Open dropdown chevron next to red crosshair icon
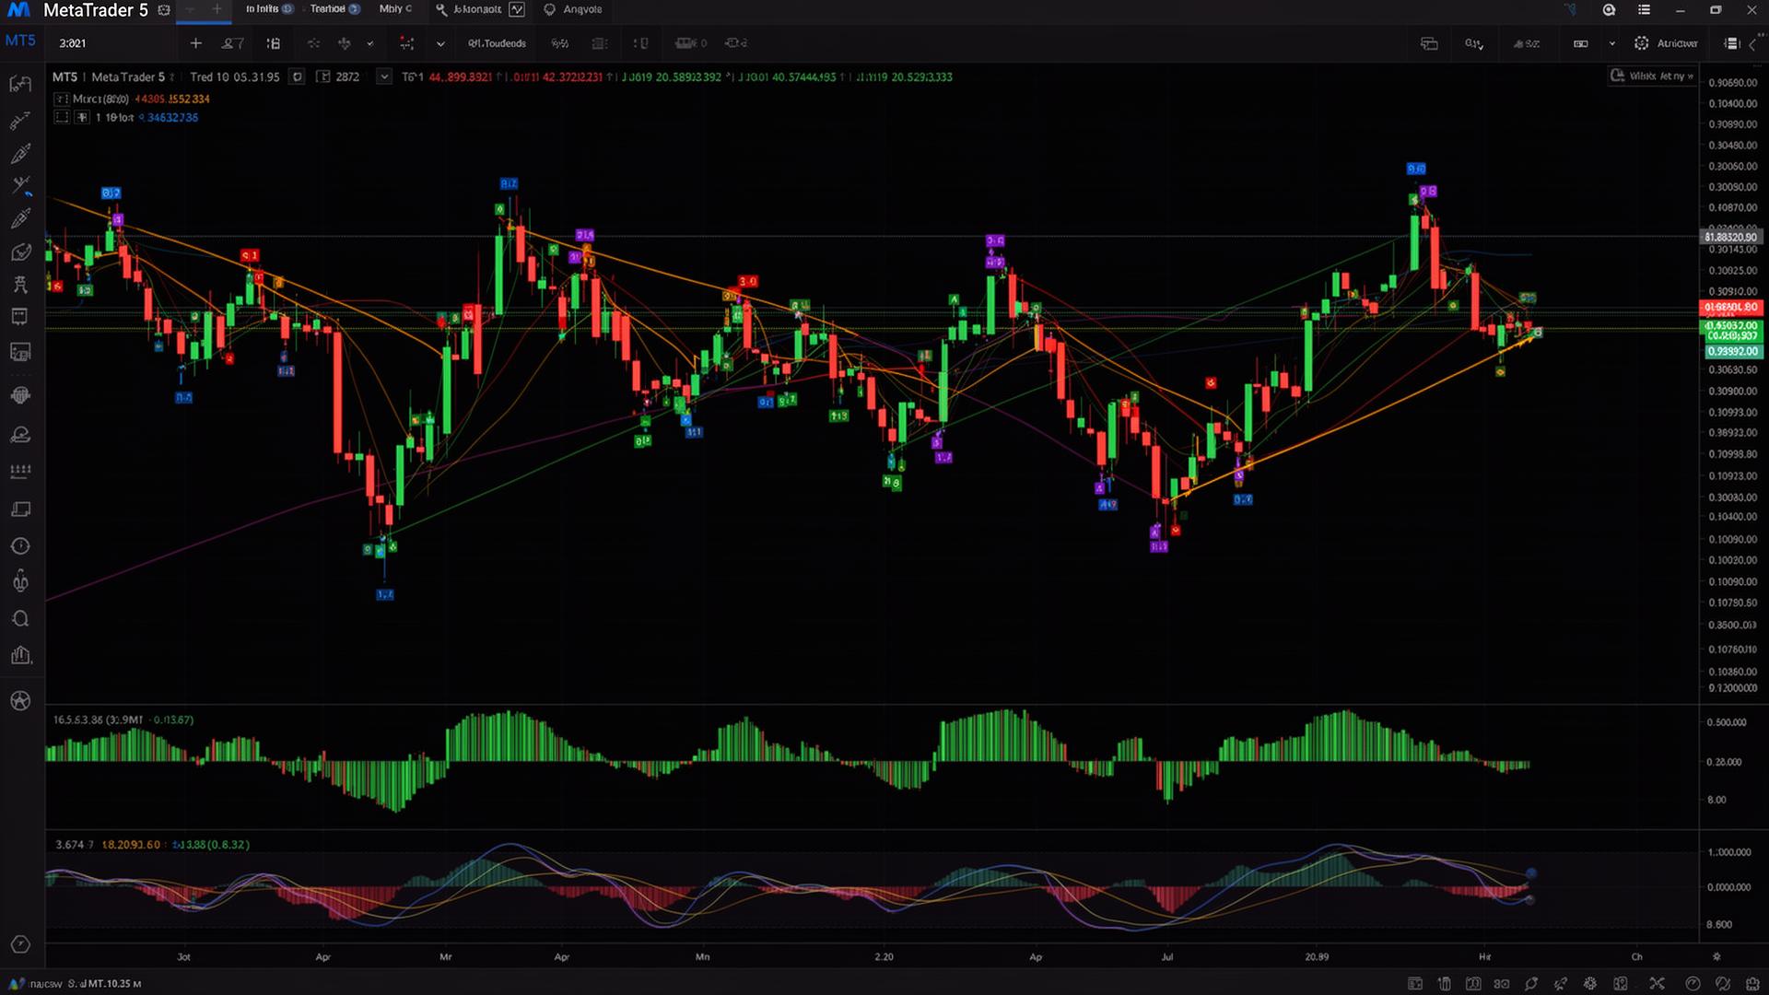 coord(440,43)
